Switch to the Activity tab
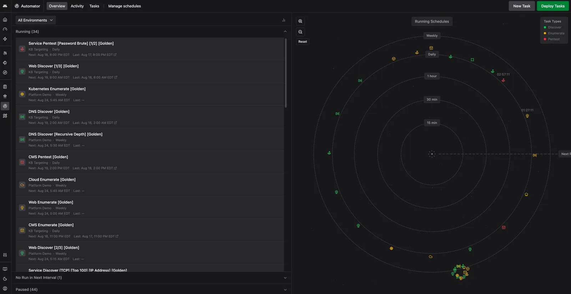Viewport: 571px width, 294px height. coord(77,6)
